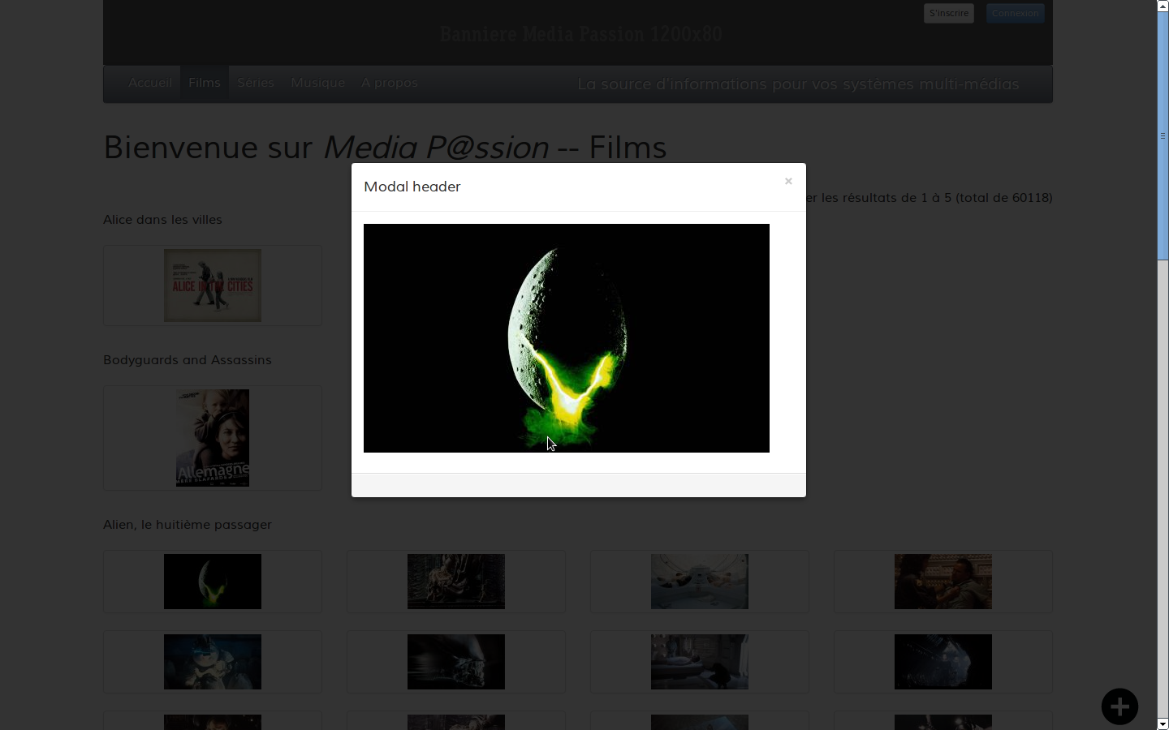This screenshot has height=730, width=1169.
Task: Open the Accueil menu item
Action: pyautogui.click(x=150, y=83)
